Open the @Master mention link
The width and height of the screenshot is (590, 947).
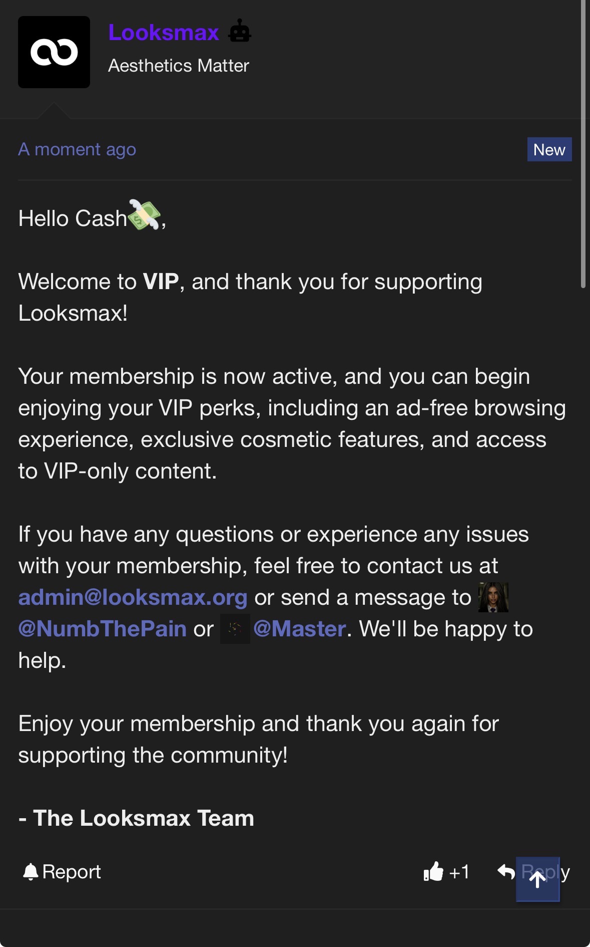point(300,629)
